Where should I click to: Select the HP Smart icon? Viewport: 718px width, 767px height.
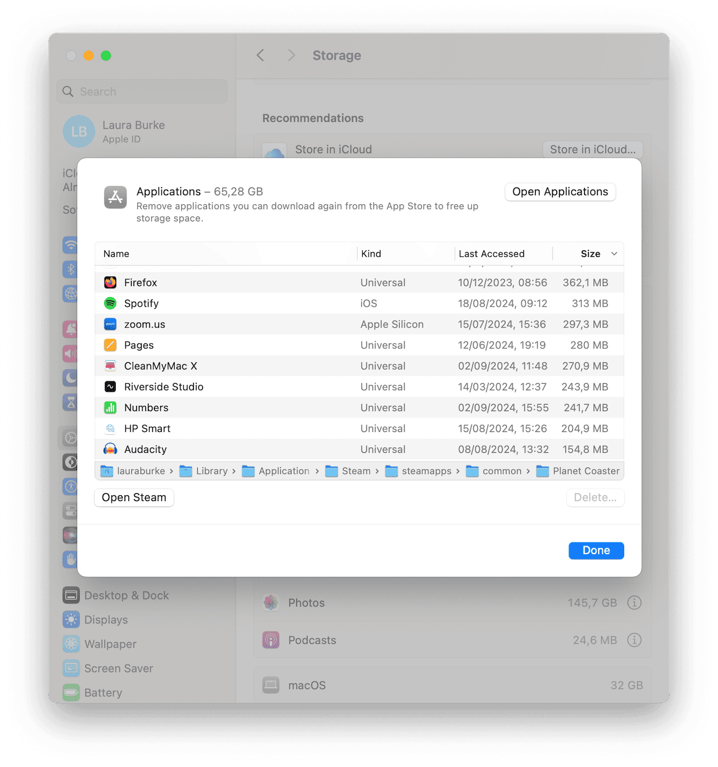(x=110, y=428)
